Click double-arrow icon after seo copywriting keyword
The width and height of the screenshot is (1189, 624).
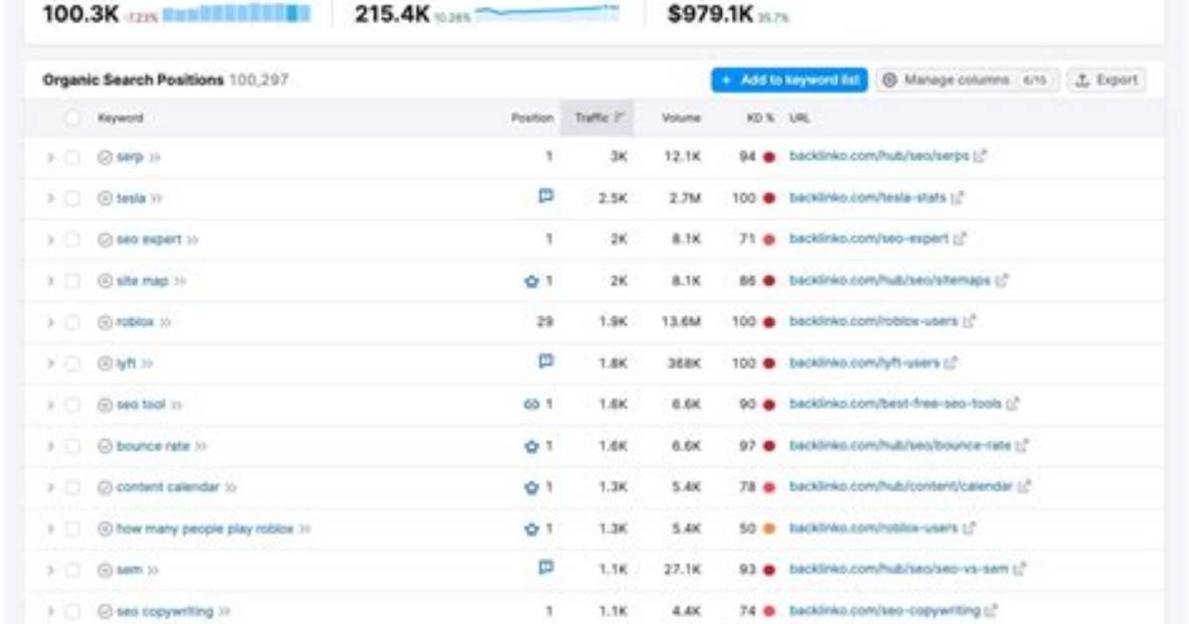(x=225, y=611)
